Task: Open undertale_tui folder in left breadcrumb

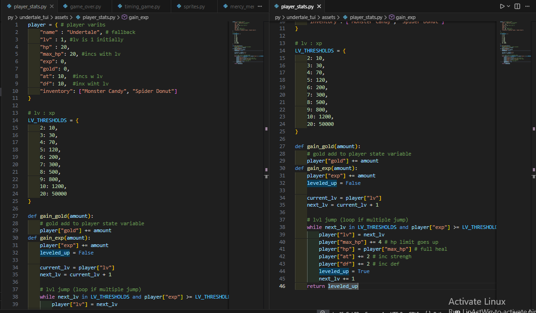Action: pyautogui.click(x=35, y=17)
